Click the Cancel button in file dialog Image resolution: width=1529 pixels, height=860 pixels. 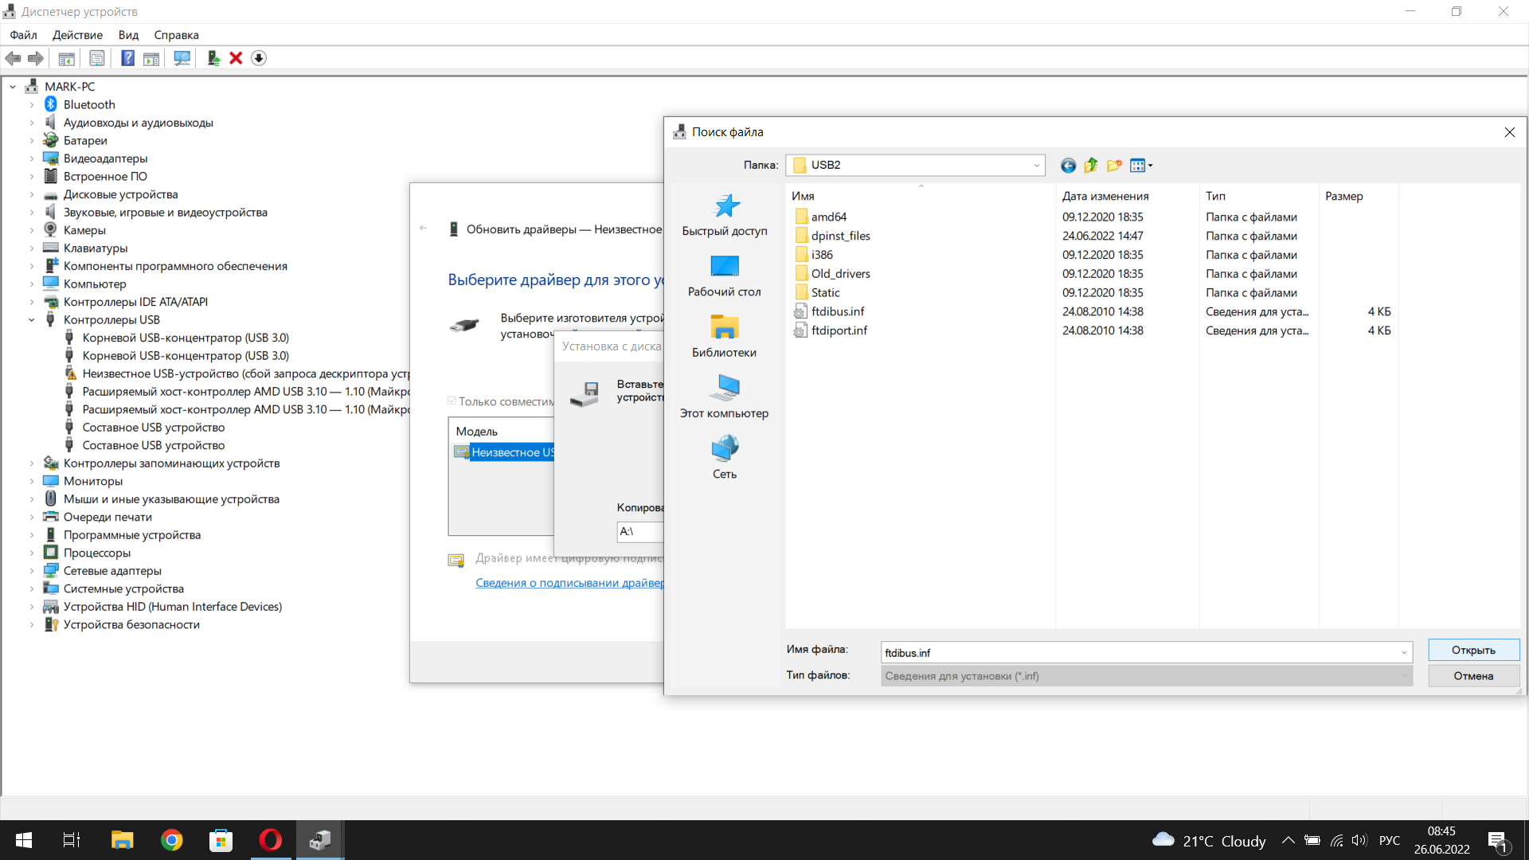[x=1472, y=675]
